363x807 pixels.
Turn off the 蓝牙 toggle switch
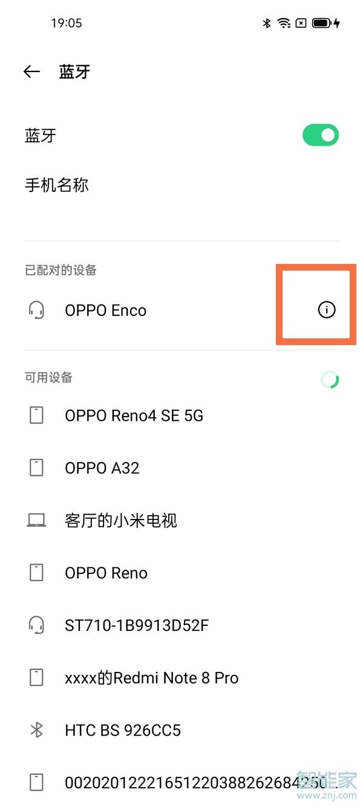pos(321,135)
